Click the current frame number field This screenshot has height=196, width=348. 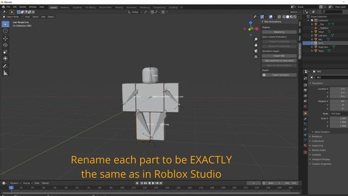[x=253, y=183]
